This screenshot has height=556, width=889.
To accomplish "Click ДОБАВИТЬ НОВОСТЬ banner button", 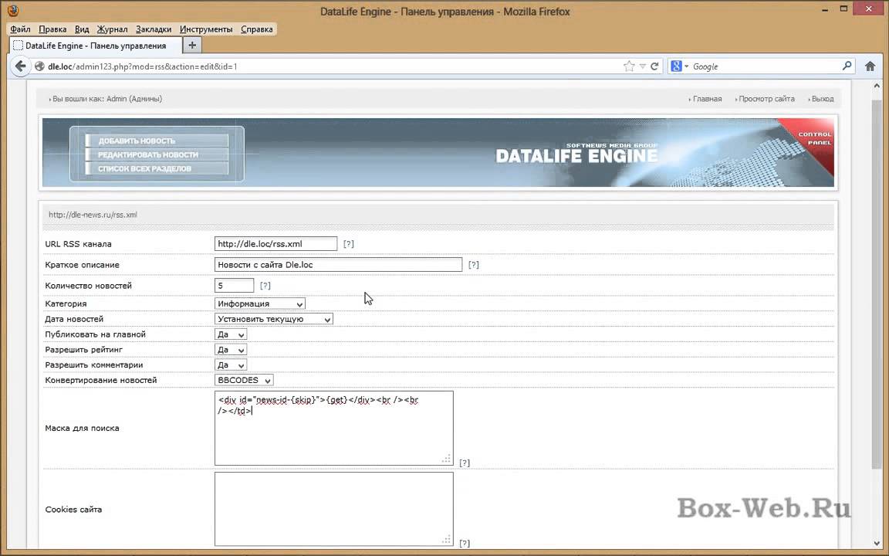I will (x=157, y=141).
